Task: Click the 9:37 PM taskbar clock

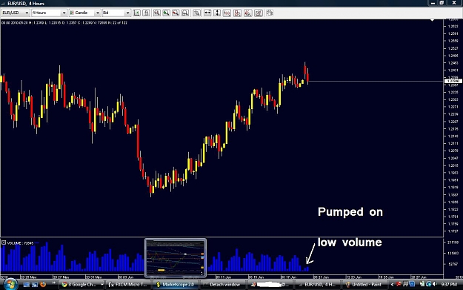Action: tap(449, 284)
